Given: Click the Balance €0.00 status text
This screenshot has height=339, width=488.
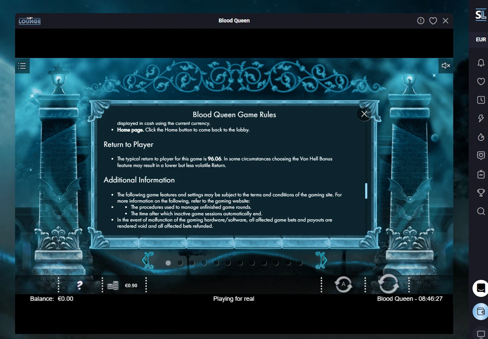Looking at the screenshot, I should click(x=52, y=299).
